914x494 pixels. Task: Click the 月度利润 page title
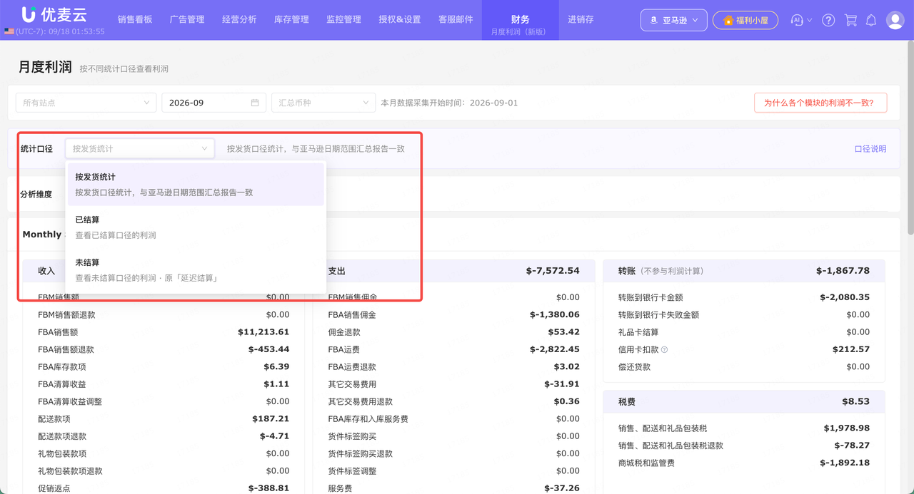[x=45, y=67]
